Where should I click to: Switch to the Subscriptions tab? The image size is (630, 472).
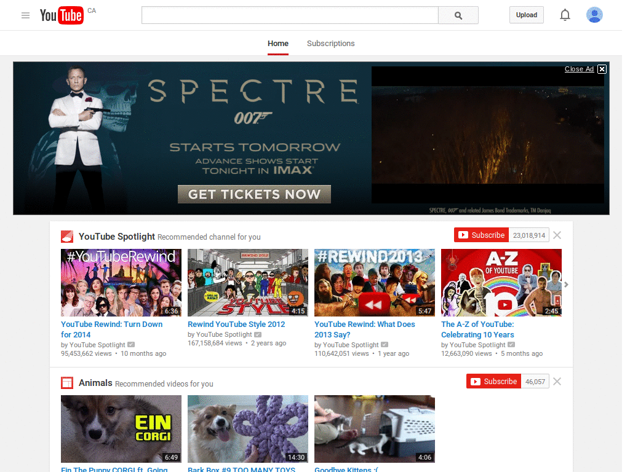tap(330, 44)
